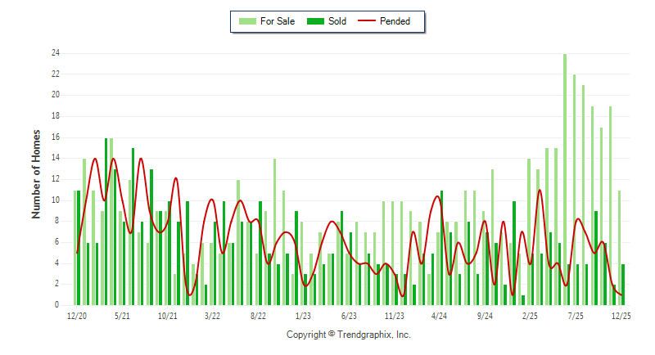Click the 3/22 x-axis date label

click(213, 316)
